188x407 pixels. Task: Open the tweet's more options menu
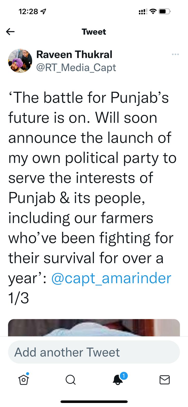pyautogui.click(x=175, y=54)
